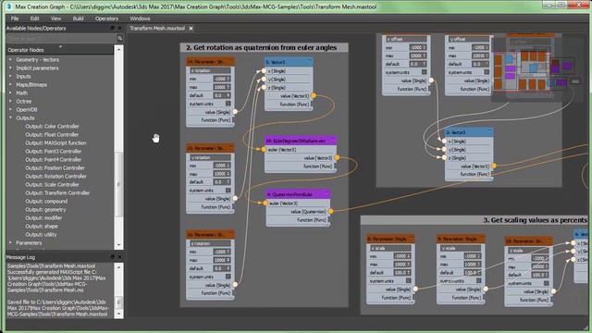This screenshot has height=333, width=592.
Task: Undock the Message Log panel
Action: pos(112,257)
